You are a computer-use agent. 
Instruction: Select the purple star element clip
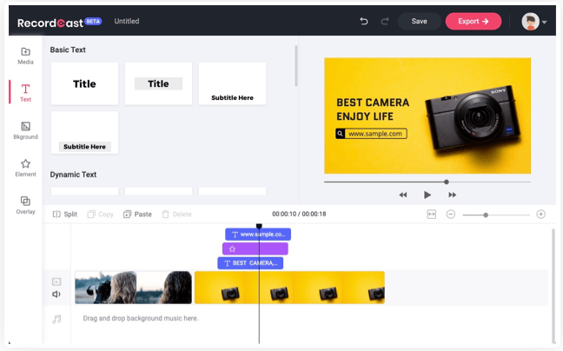coord(255,248)
